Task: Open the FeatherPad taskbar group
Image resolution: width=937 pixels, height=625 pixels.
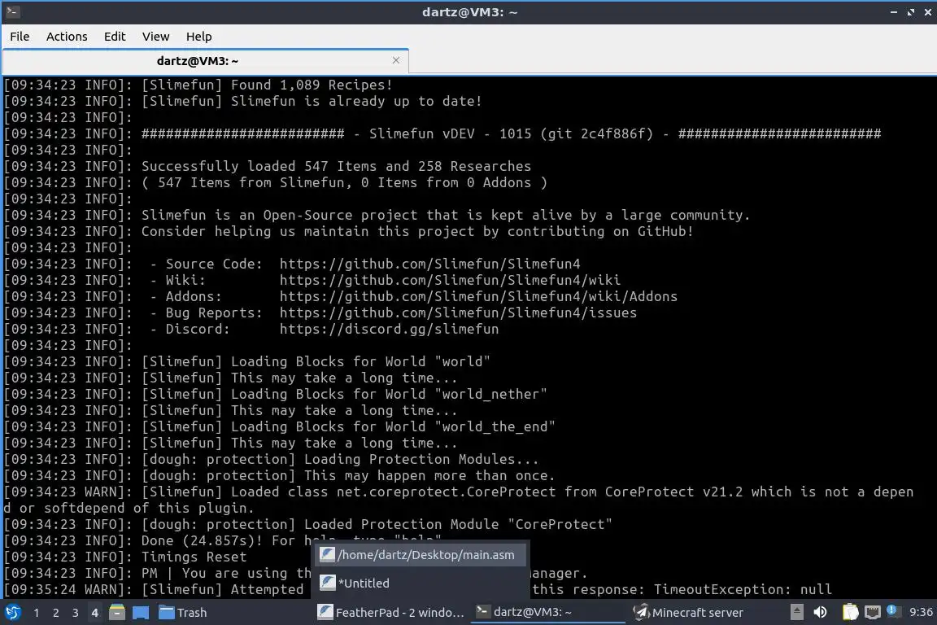Action: [390, 613]
